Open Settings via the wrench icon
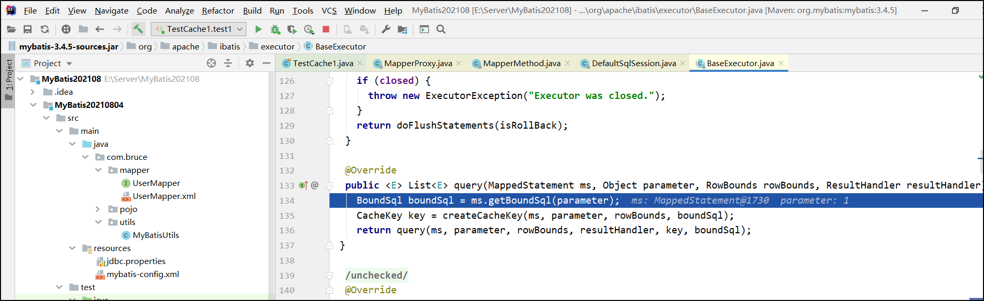This screenshot has height=301, width=984. coord(386,30)
